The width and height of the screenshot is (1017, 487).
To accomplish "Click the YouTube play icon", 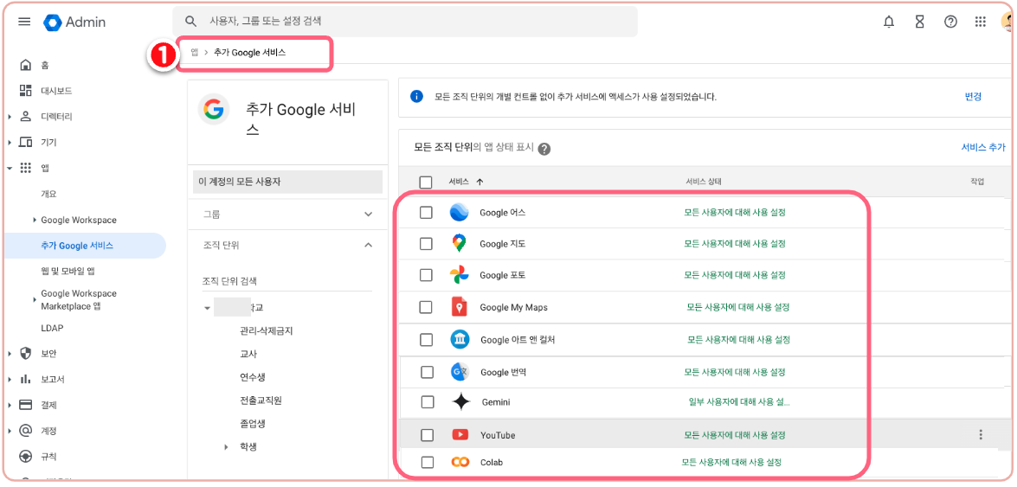I will click(460, 435).
